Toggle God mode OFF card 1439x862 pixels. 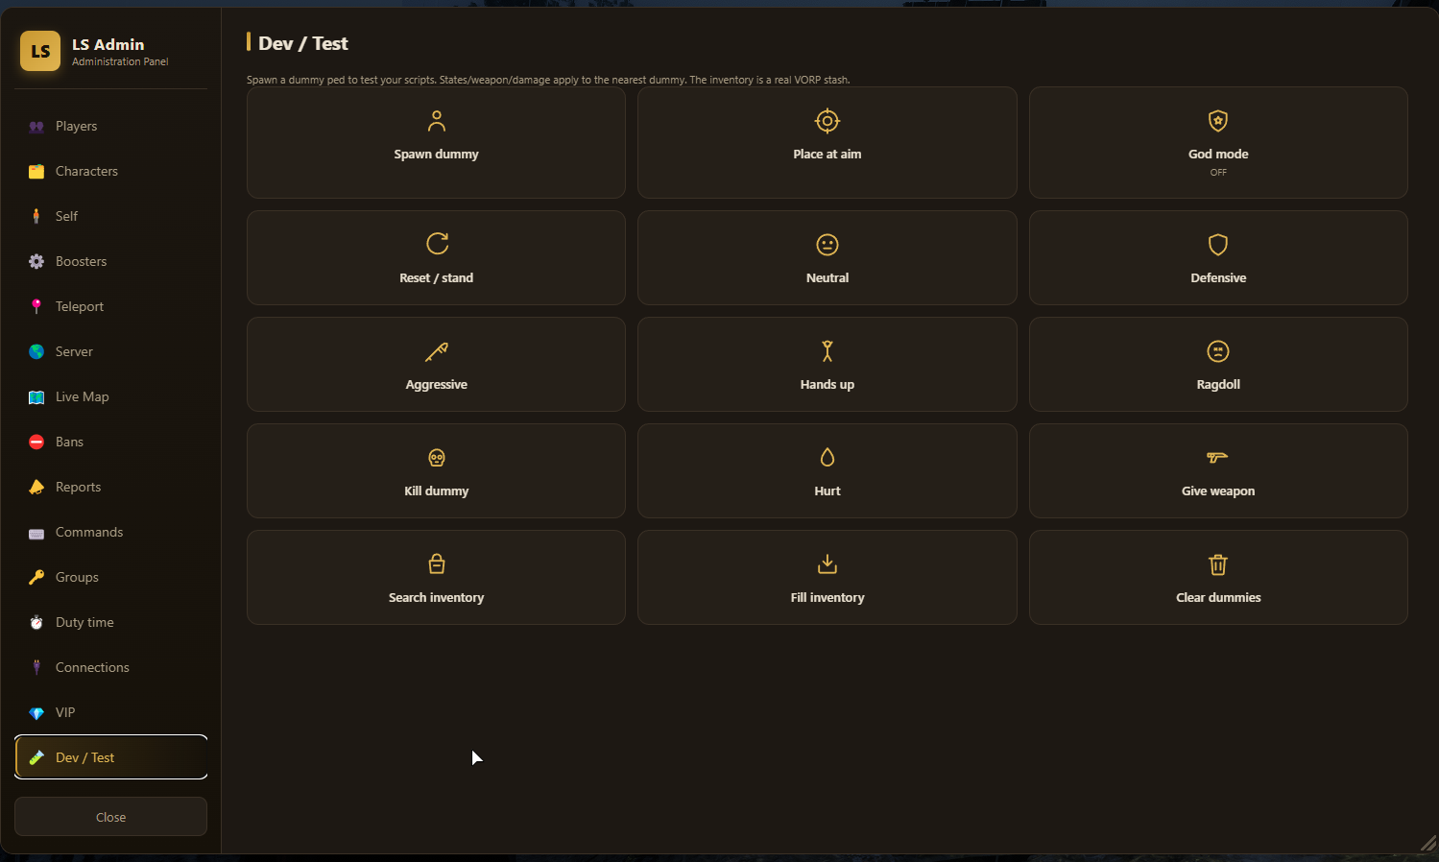coord(1218,142)
